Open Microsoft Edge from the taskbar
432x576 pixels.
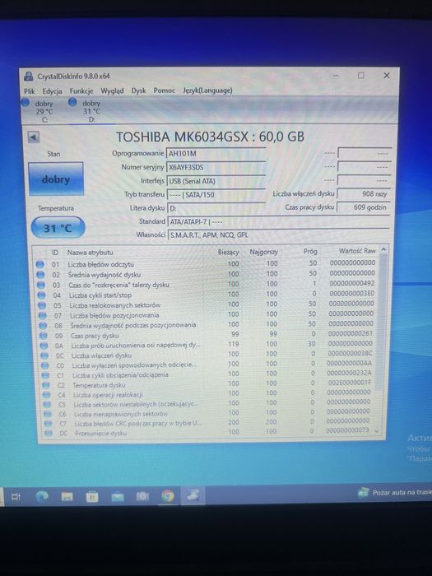click(x=42, y=497)
